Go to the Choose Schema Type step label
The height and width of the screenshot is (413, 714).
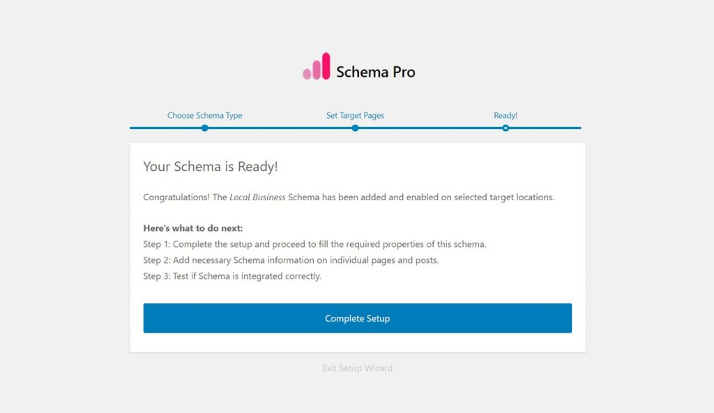click(204, 115)
